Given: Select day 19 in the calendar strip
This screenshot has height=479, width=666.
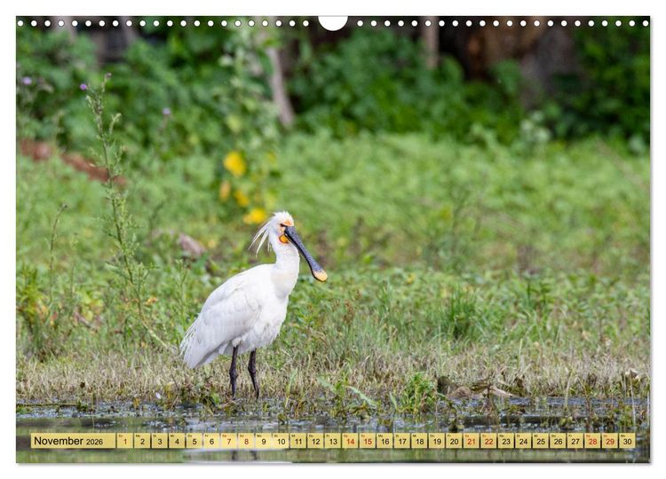Looking at the screenshot, I should [x=437, y=441].
